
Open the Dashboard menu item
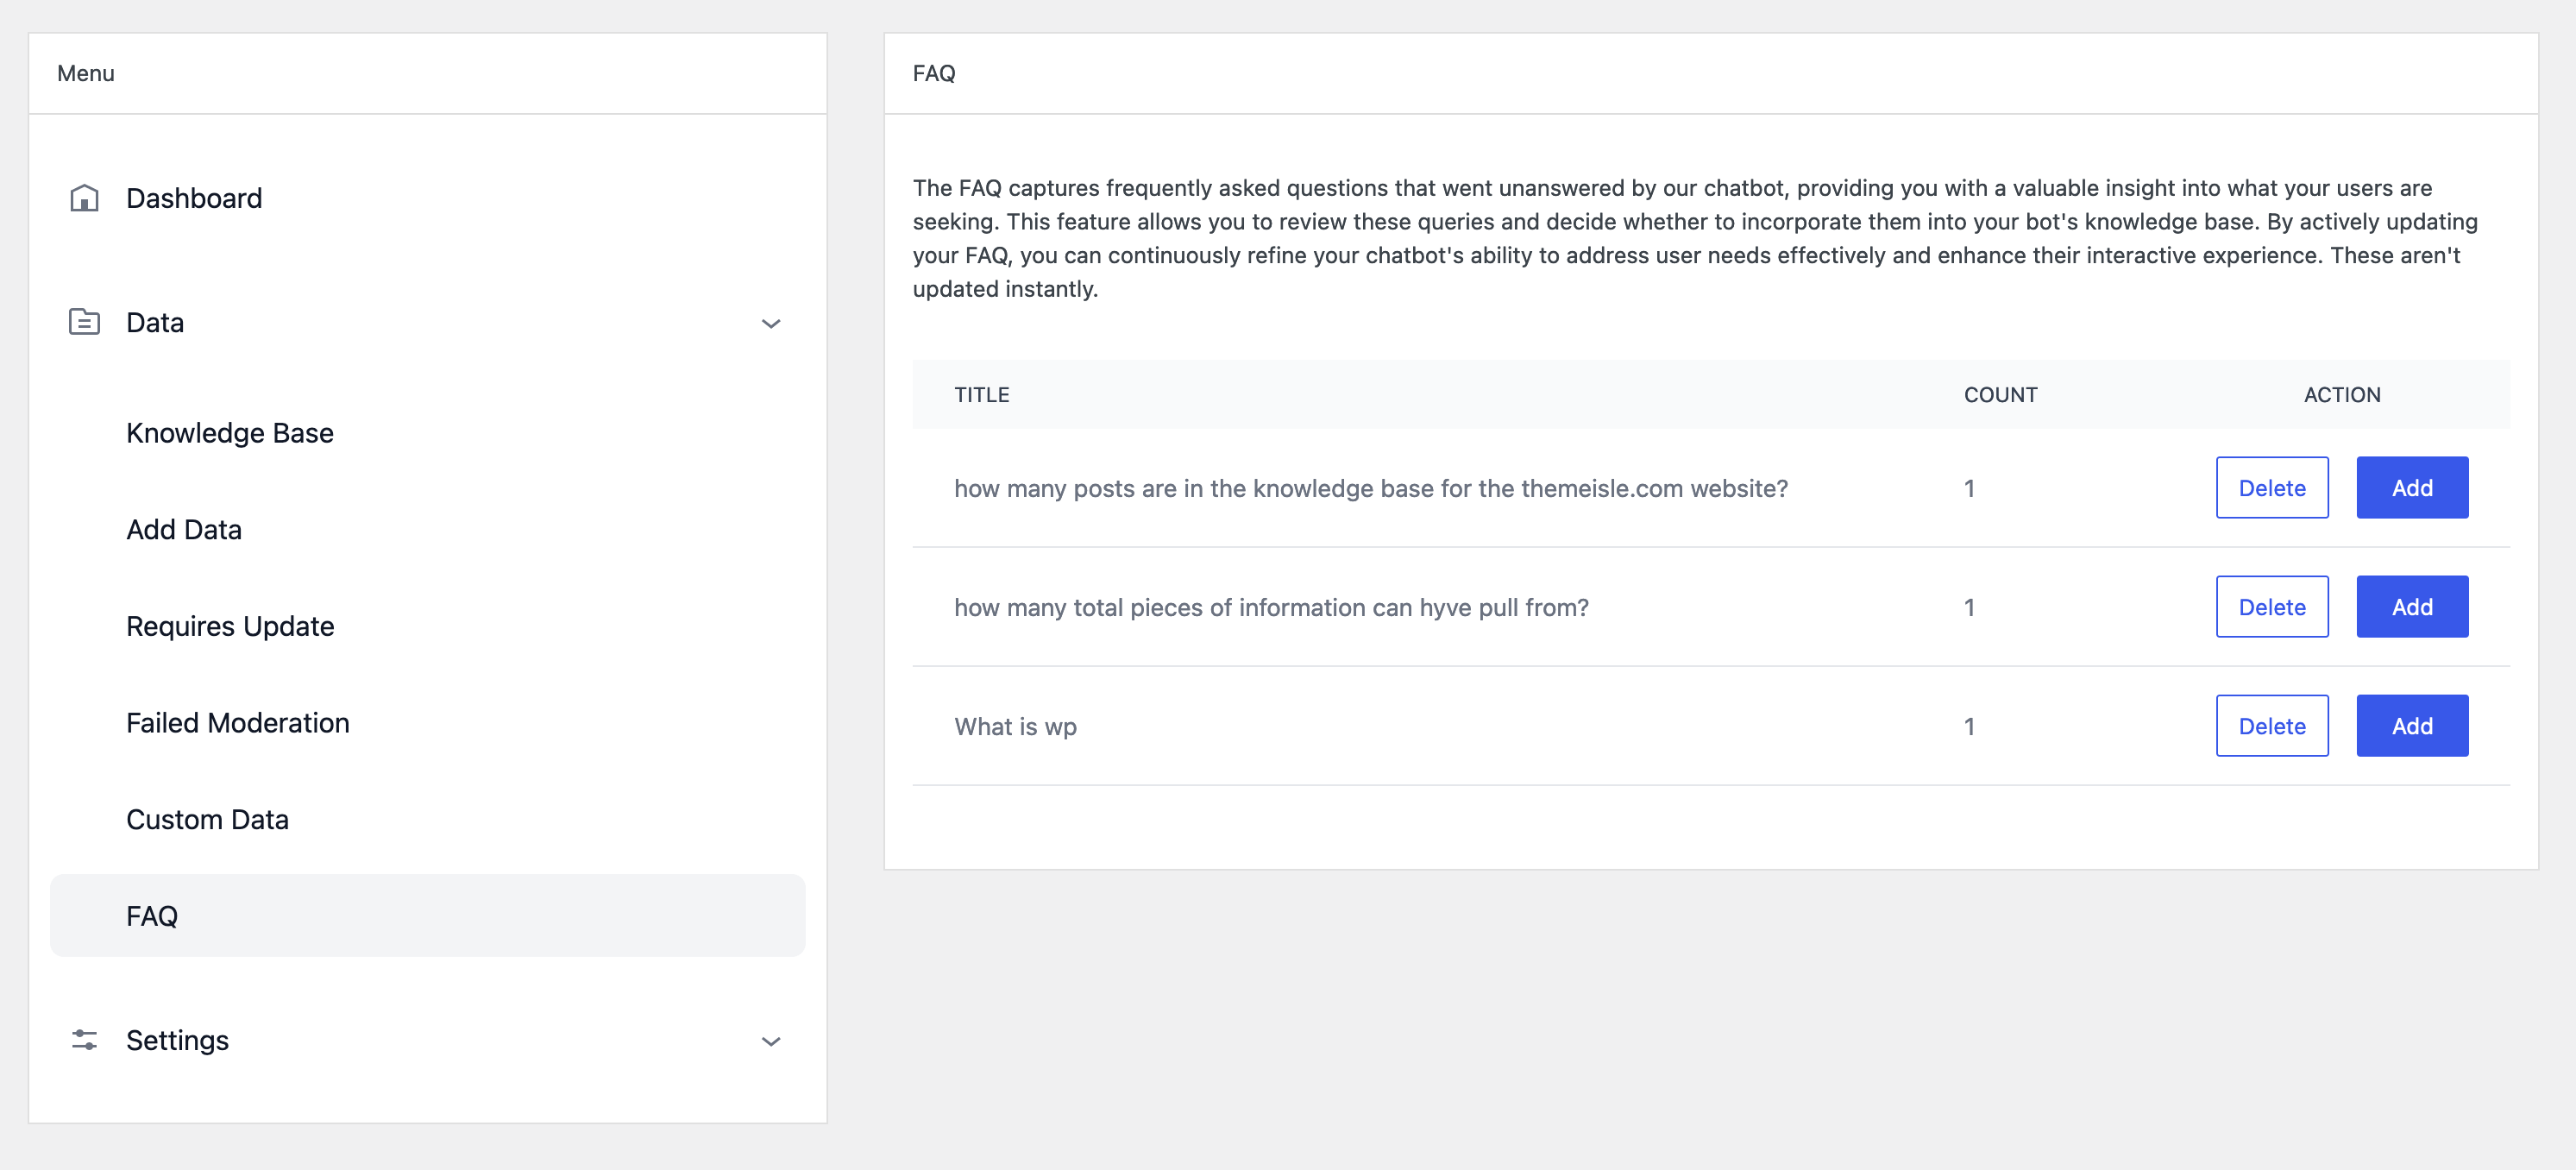194,198
